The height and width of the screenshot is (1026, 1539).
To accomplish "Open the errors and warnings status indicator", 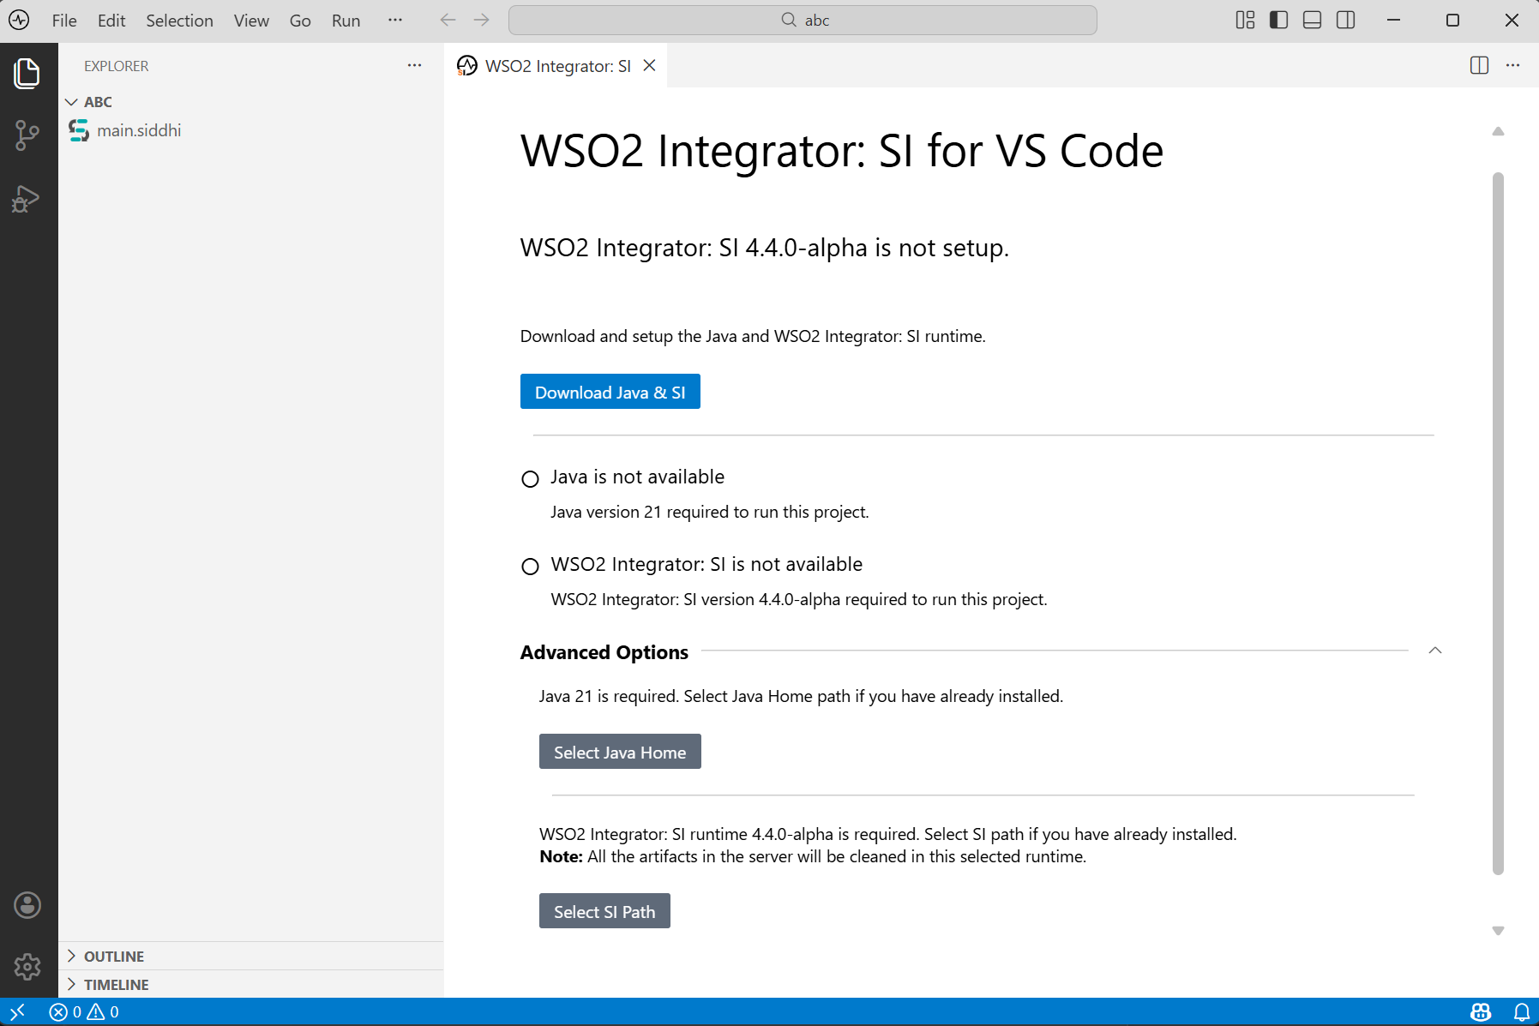I will [84, 1012].
